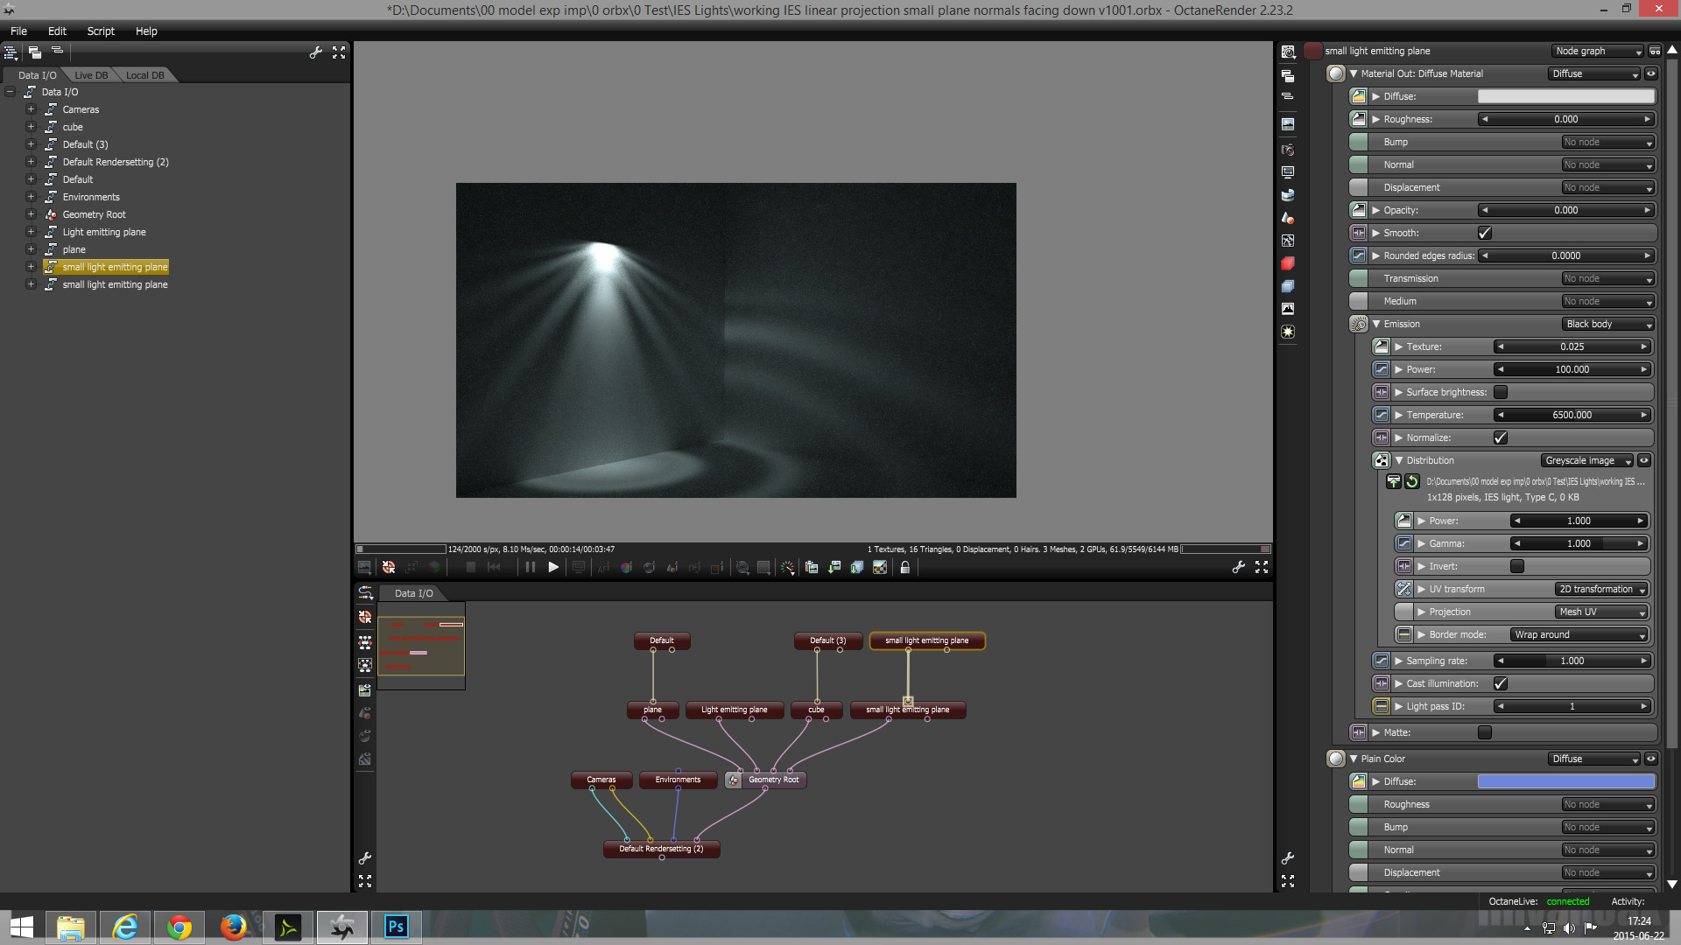Click the play render button

pos(553,568)
